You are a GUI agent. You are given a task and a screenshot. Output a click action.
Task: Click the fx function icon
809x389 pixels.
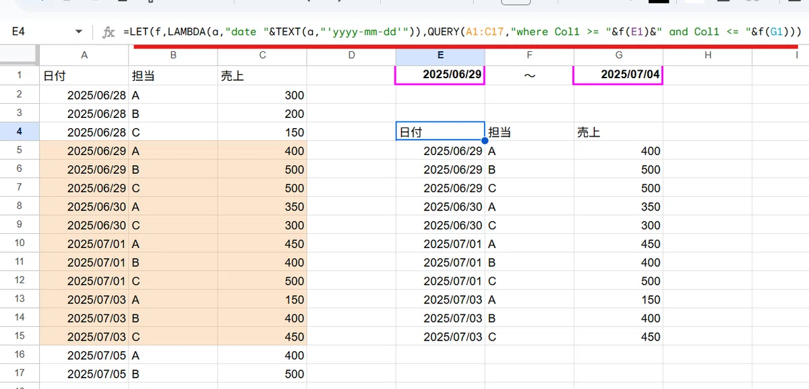coord(108,32)
